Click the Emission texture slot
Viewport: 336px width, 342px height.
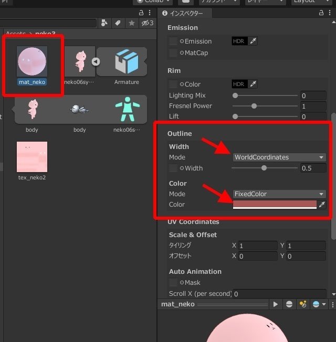click(x=173, y=41)
